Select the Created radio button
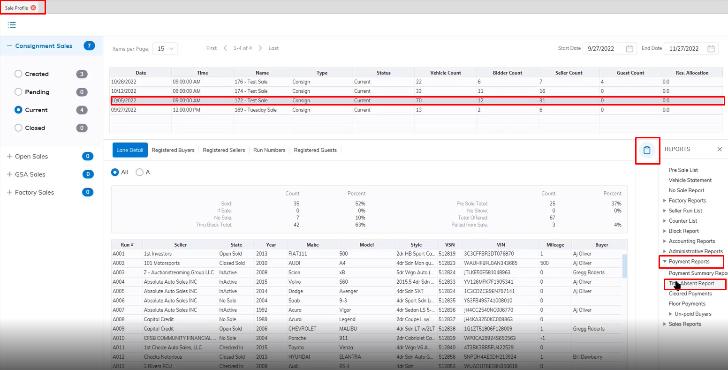 [18, 74]
